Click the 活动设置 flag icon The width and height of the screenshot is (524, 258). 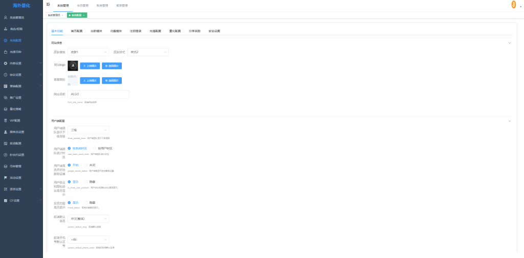5,178
